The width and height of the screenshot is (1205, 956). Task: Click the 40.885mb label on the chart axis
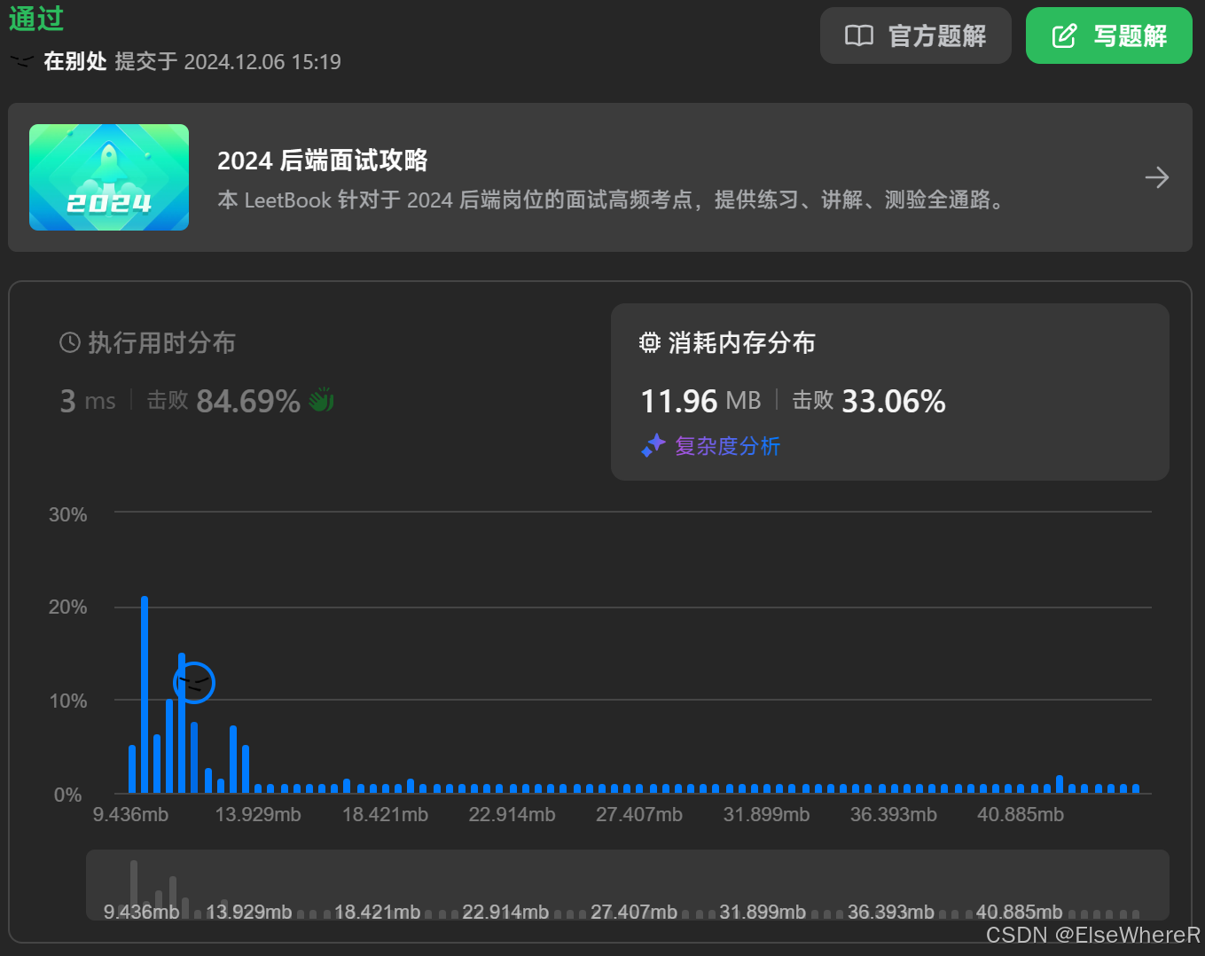click(x=1021, y=814)
